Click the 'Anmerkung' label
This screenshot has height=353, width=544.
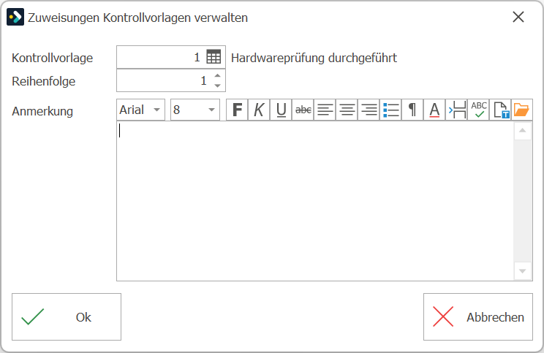[x=42, y=111]
